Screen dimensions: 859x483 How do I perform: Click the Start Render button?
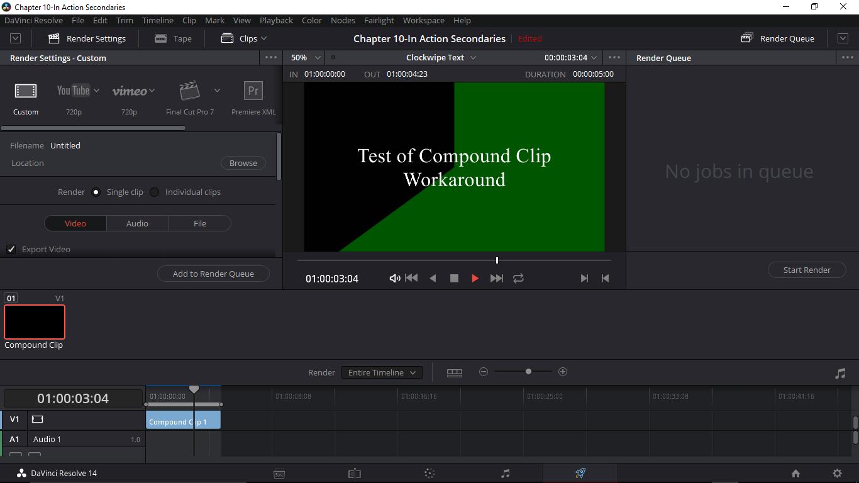(807, 270)
